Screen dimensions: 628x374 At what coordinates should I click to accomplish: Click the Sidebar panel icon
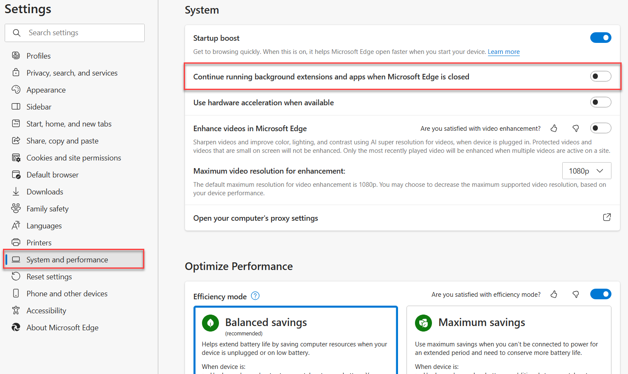click(x=16, y=107)
